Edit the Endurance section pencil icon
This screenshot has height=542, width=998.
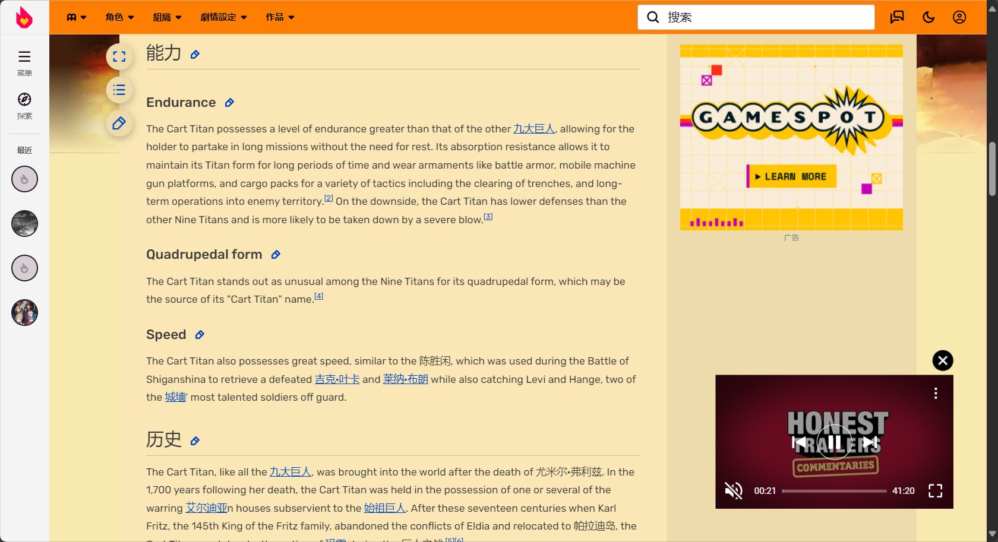point(229,103)
